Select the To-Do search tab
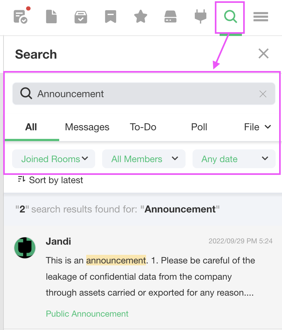Viewport: 282px width, 330px height. pyautogui.click(x=143, y=127)
